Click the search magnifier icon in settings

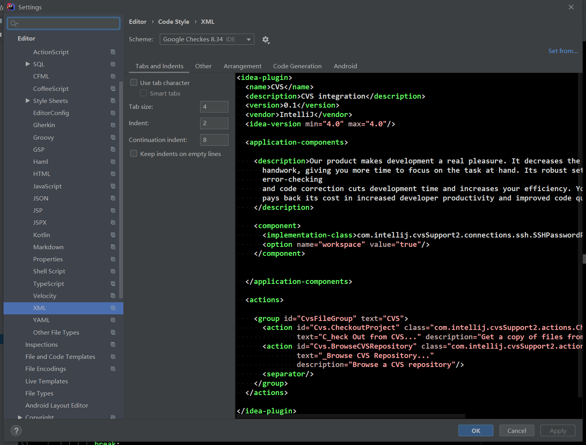(x=14, y=23)
